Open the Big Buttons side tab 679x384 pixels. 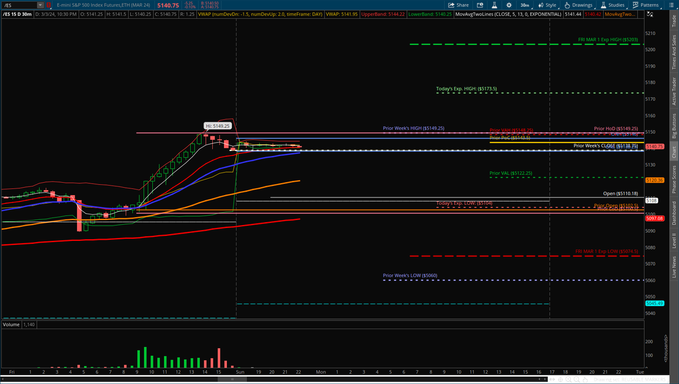click(673, 126)
